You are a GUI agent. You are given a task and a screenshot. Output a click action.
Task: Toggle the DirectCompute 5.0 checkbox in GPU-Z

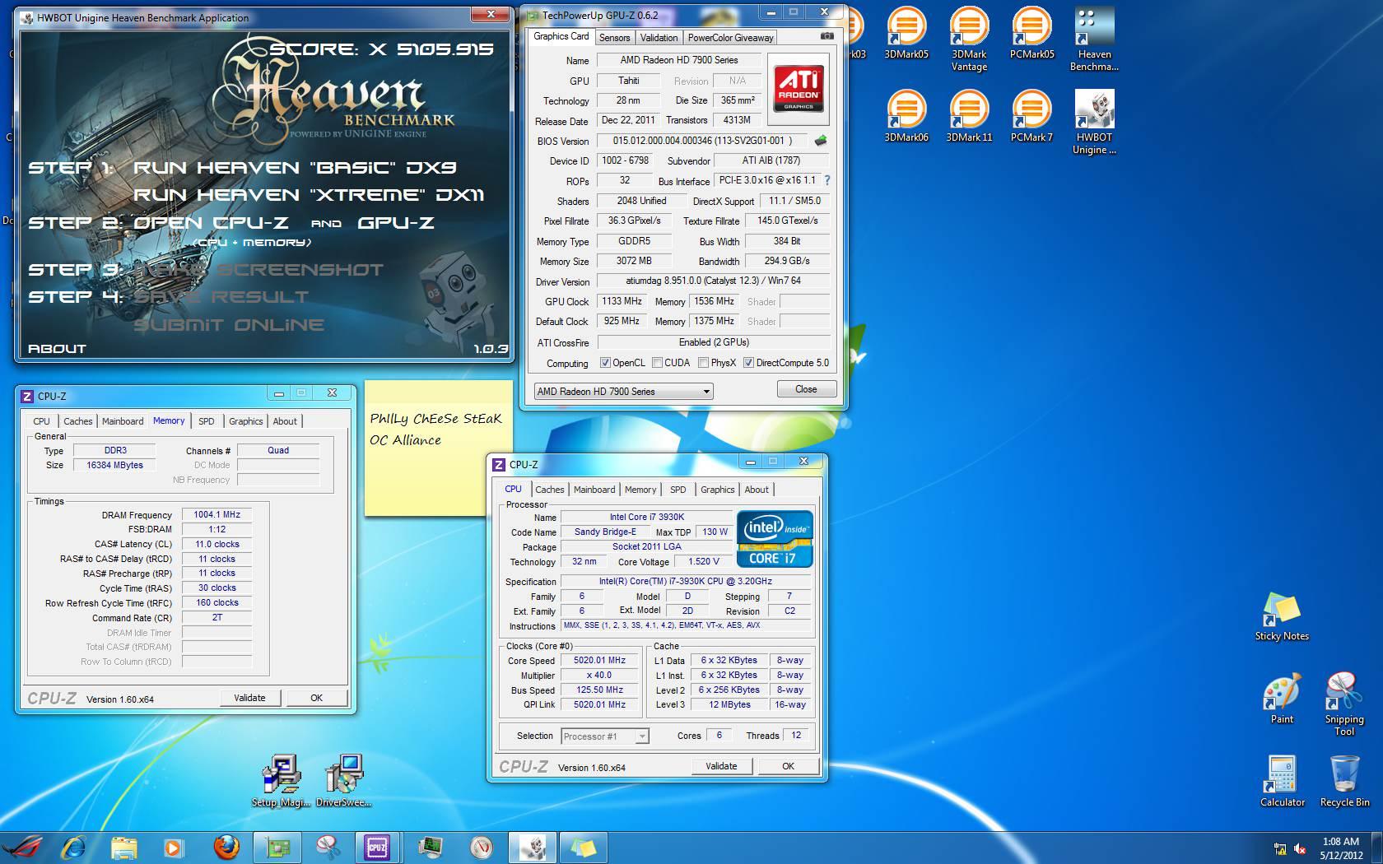[748, 363]
